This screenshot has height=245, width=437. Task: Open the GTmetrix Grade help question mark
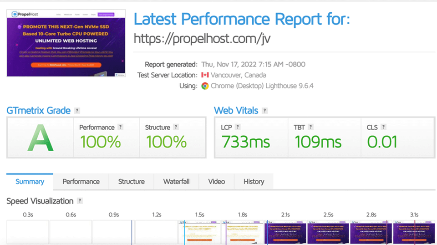tap(77, 111)
